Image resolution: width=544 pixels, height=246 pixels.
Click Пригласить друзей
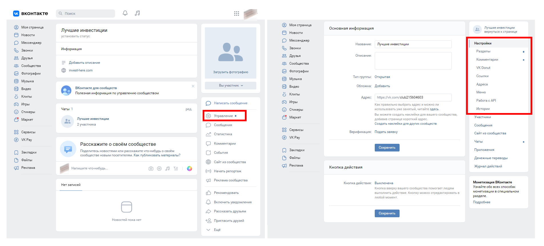point(229,221)
